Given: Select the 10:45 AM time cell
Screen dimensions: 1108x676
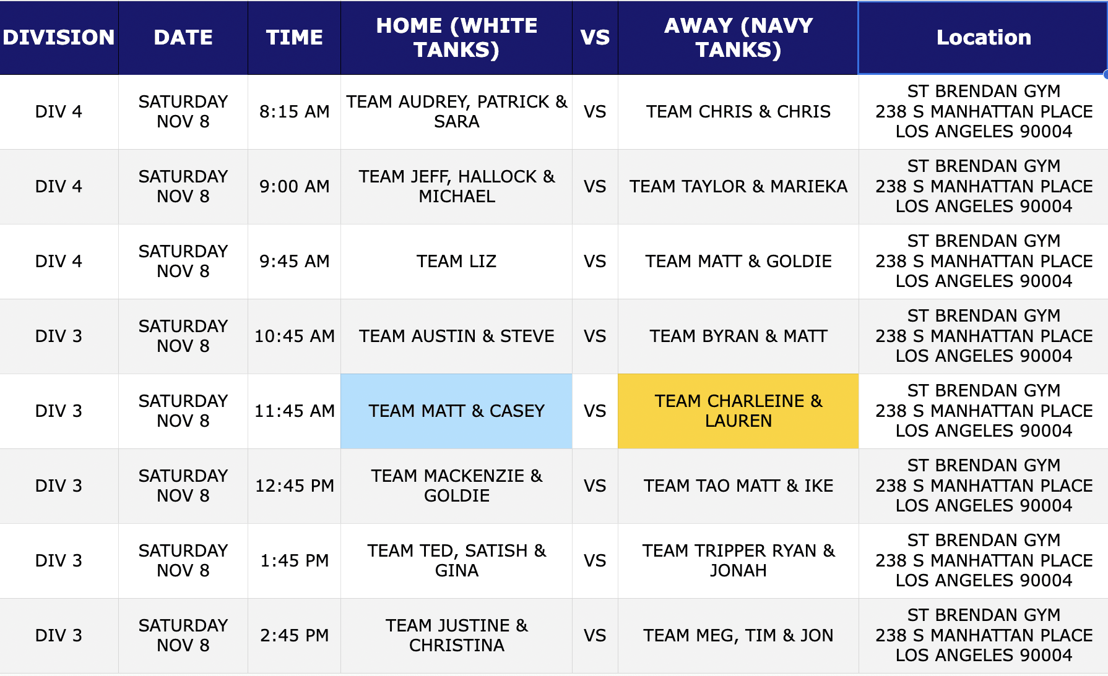Looking at the screenshot, I should pyautogui.click(x=294, y=336).
